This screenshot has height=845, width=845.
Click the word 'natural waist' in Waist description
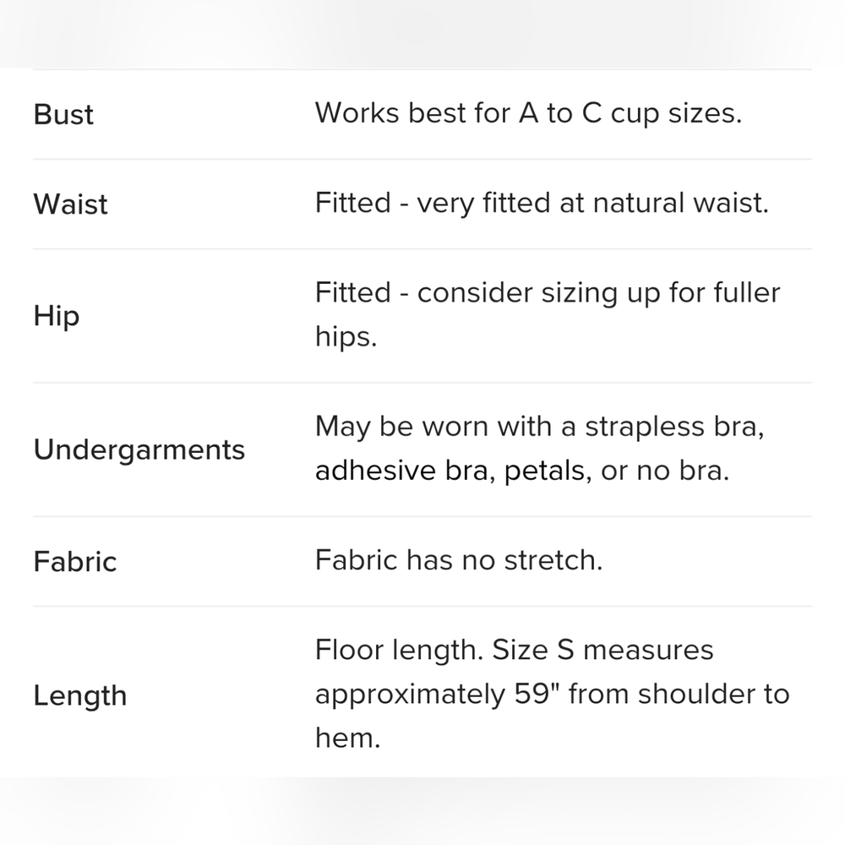[x=680, y=203]
